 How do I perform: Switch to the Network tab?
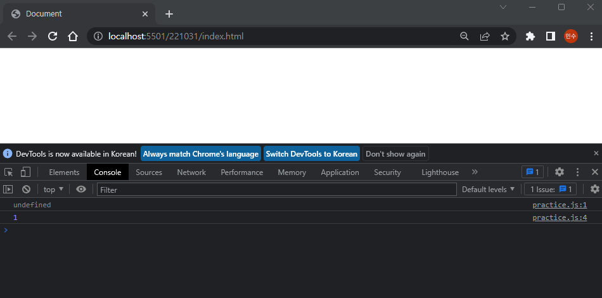[191, 172]
